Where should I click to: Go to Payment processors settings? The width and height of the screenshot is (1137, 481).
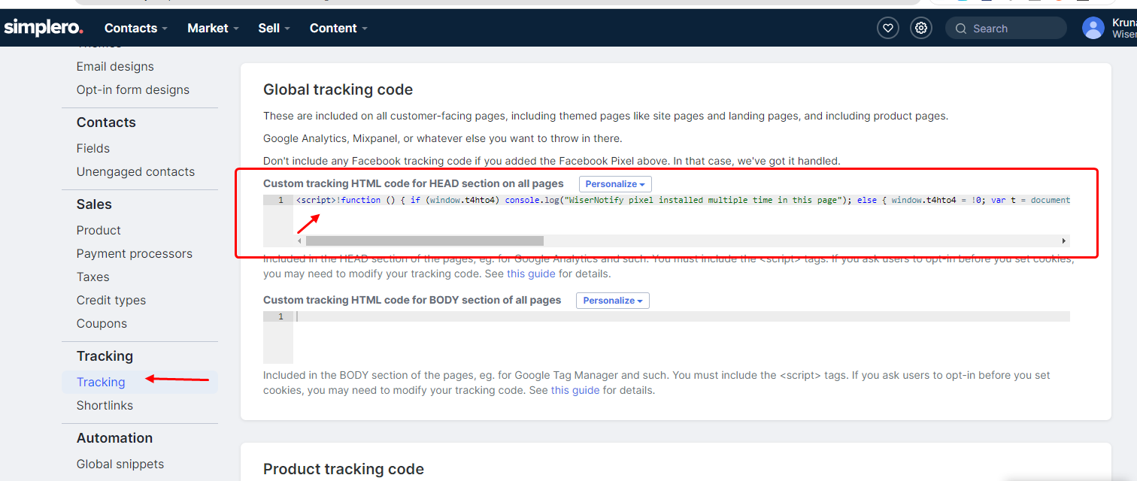(x=135, y=253)
